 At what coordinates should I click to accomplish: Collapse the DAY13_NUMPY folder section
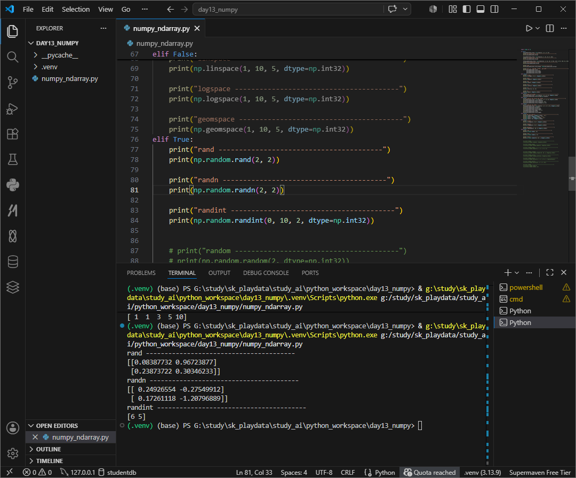[x=71, y=43]
